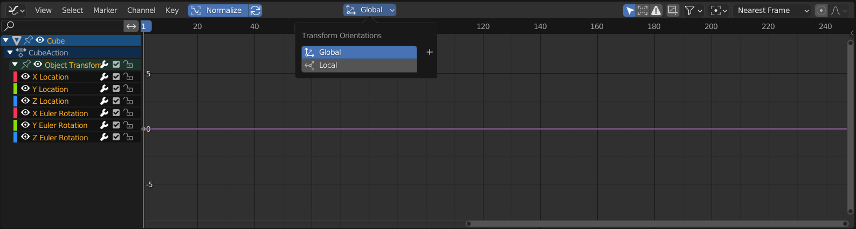Screen dimensions: 856x229
Task: Toggle the Normalize button
Action: point(218,10)
